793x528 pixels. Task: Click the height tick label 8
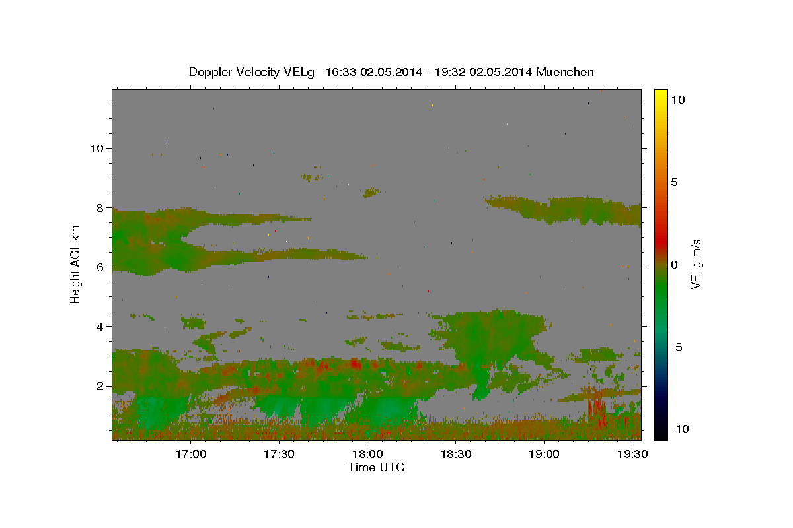[x=100, y=207]
